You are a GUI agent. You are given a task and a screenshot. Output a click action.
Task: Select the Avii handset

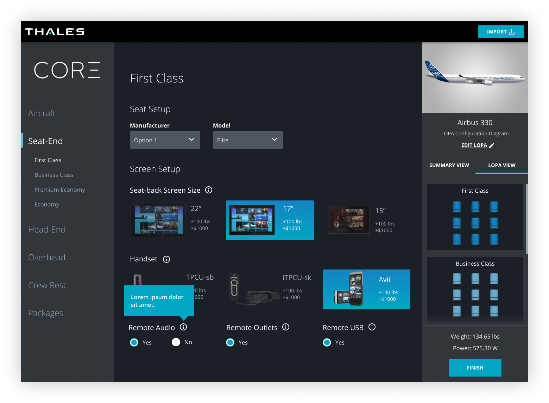pyautogui.click(x=366, y=289)
